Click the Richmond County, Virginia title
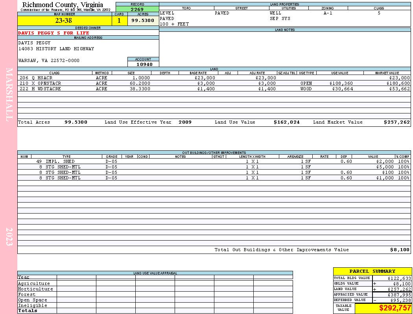 click(63, 5)
